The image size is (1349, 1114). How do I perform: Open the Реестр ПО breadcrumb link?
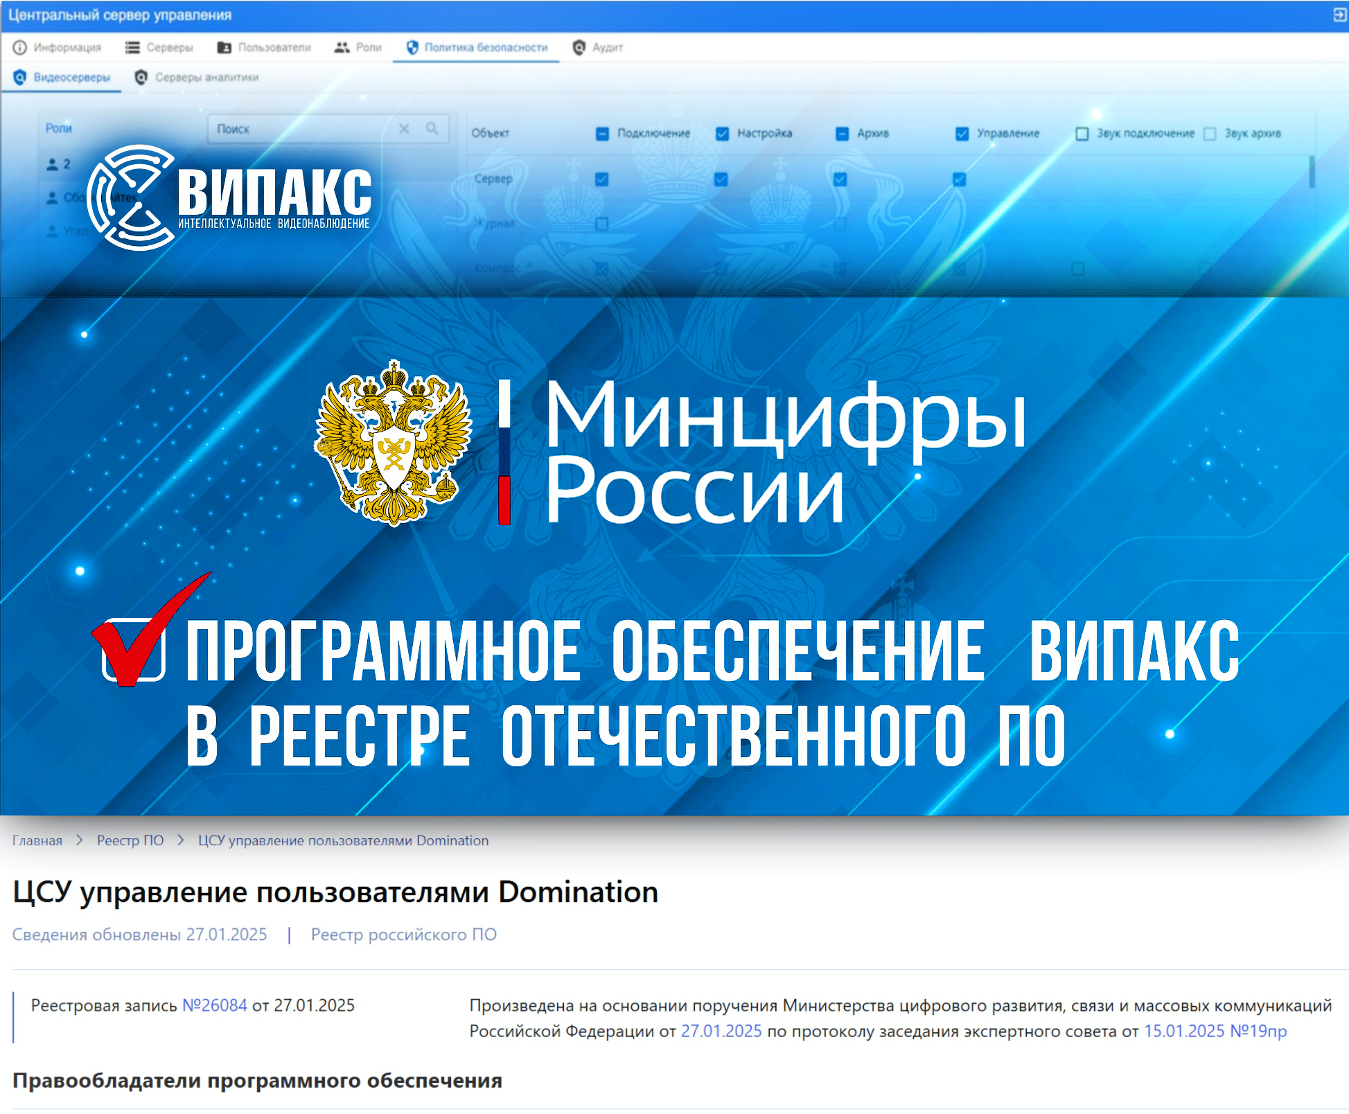[130, 840]
